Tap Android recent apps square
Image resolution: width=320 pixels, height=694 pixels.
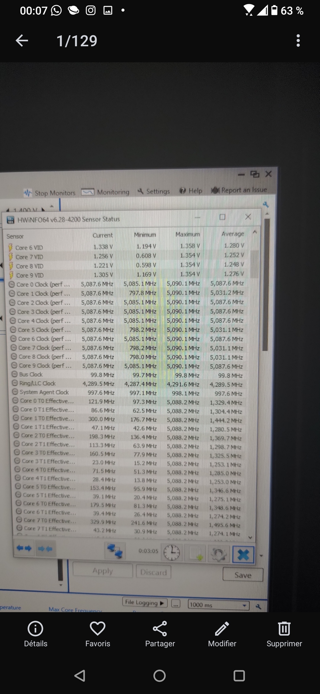pyautogui.click(x=239, y=676)
